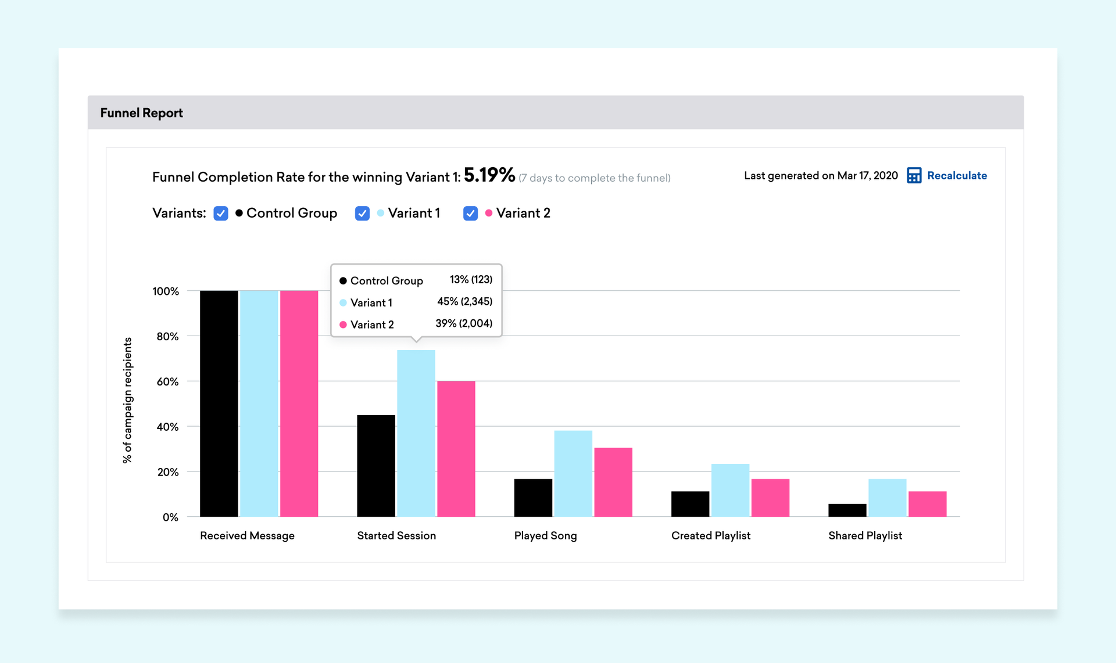Click the Control Group bar for Shared Playlist
Screen dimensions: 1116x663
(847, 510)
